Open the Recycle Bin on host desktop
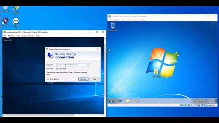219x123 pixels. coord(5,9)
